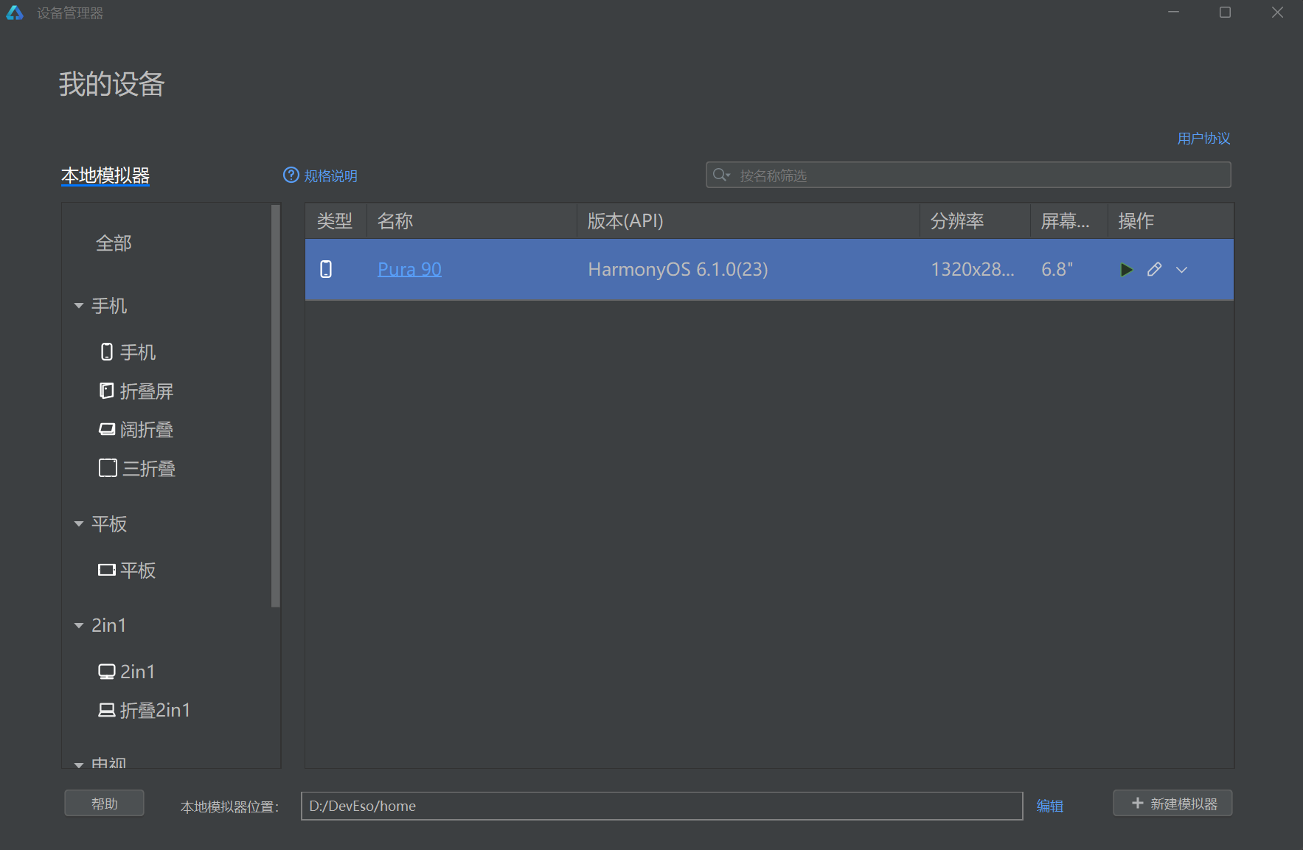This screenshot has width=1303, height=850.
Task: Minimize the 设备管理器 window
Action: tap(1173, 13)
